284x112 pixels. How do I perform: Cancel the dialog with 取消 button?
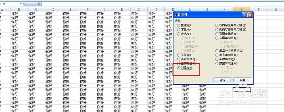[242, 80]
